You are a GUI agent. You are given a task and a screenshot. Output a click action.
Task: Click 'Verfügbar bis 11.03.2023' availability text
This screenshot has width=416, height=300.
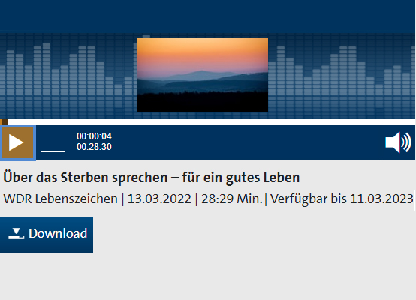(342, 199)
